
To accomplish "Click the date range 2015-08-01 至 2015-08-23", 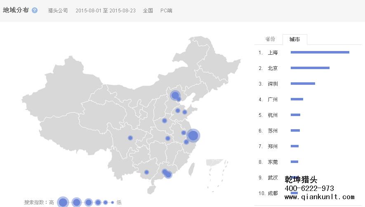I will pos(105,11).
